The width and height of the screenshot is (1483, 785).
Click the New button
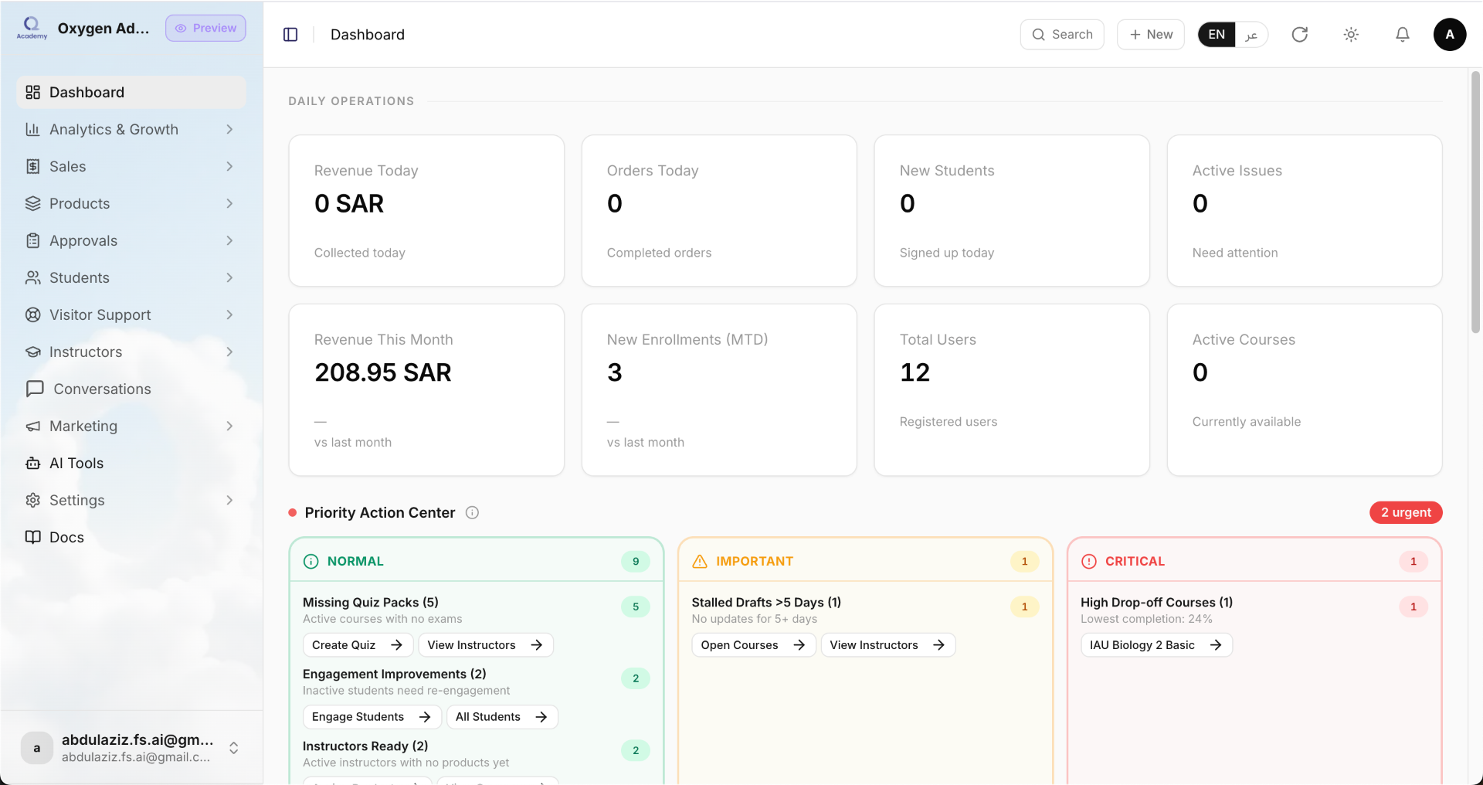pyautogui.click(x=1150, y=35)
